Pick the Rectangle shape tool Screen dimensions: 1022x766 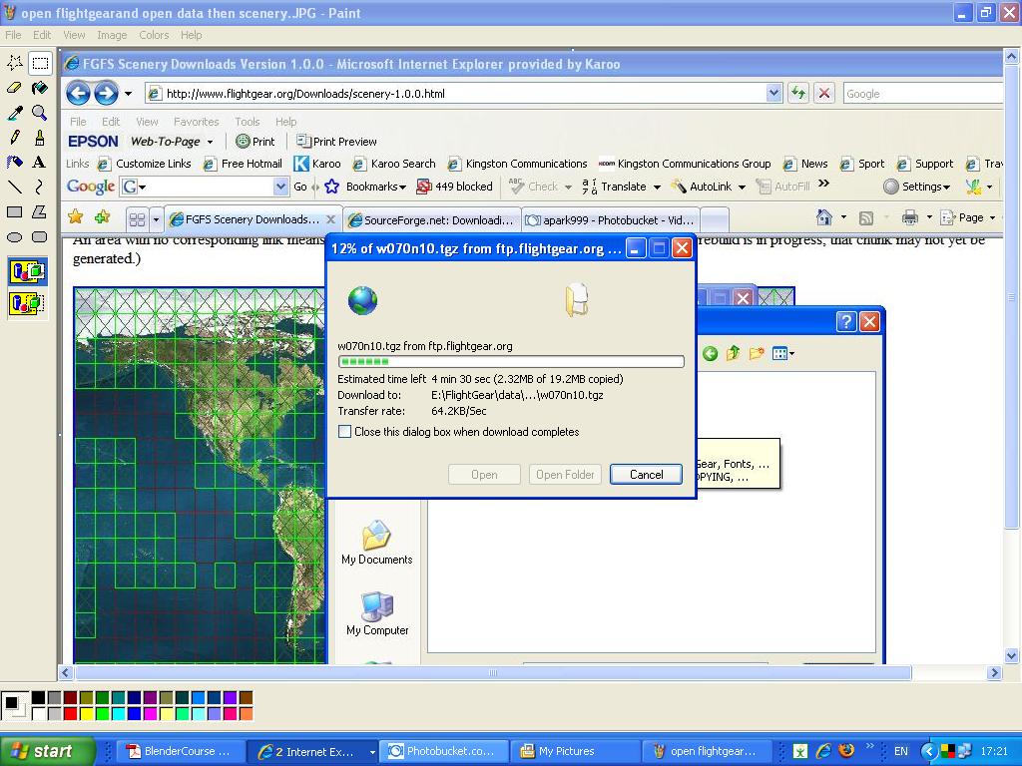pos(15,211)
